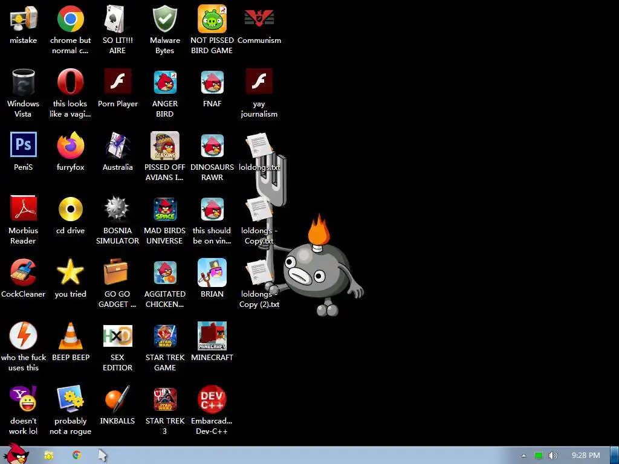Screen dimensions: 619x464
Task: Select the loldongs.txt file
Action: (259, 145)
